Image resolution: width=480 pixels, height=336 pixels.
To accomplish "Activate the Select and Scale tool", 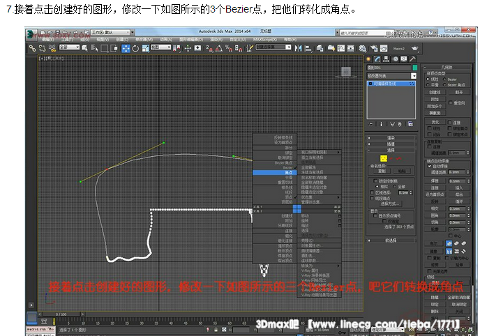I will tap(145, 48).
